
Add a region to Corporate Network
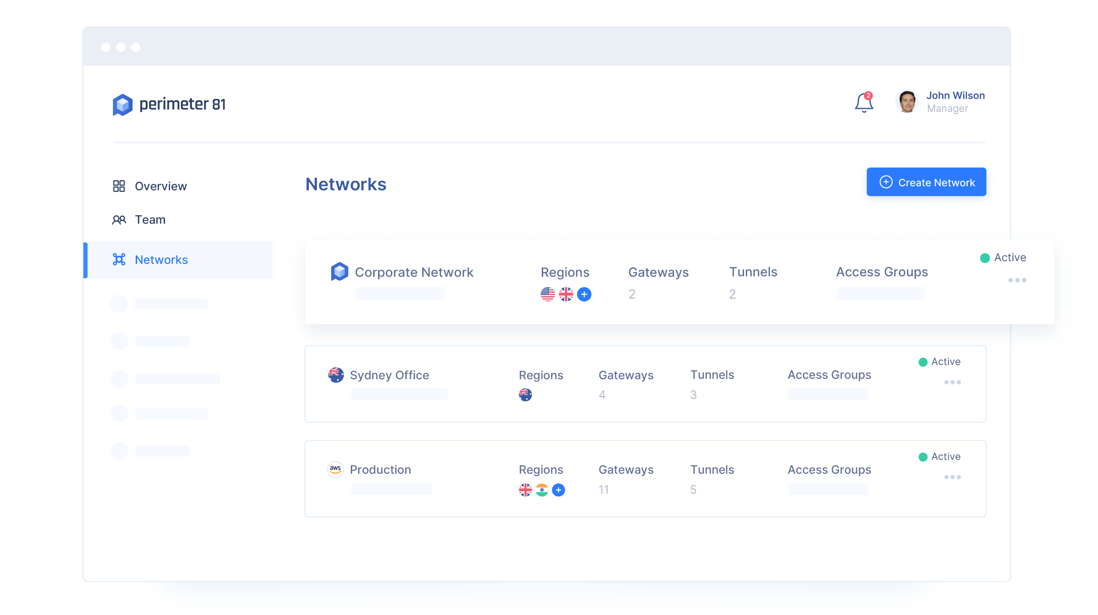584,294
